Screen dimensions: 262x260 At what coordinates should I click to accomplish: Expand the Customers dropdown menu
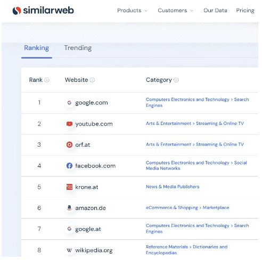(x=175, y=11)
